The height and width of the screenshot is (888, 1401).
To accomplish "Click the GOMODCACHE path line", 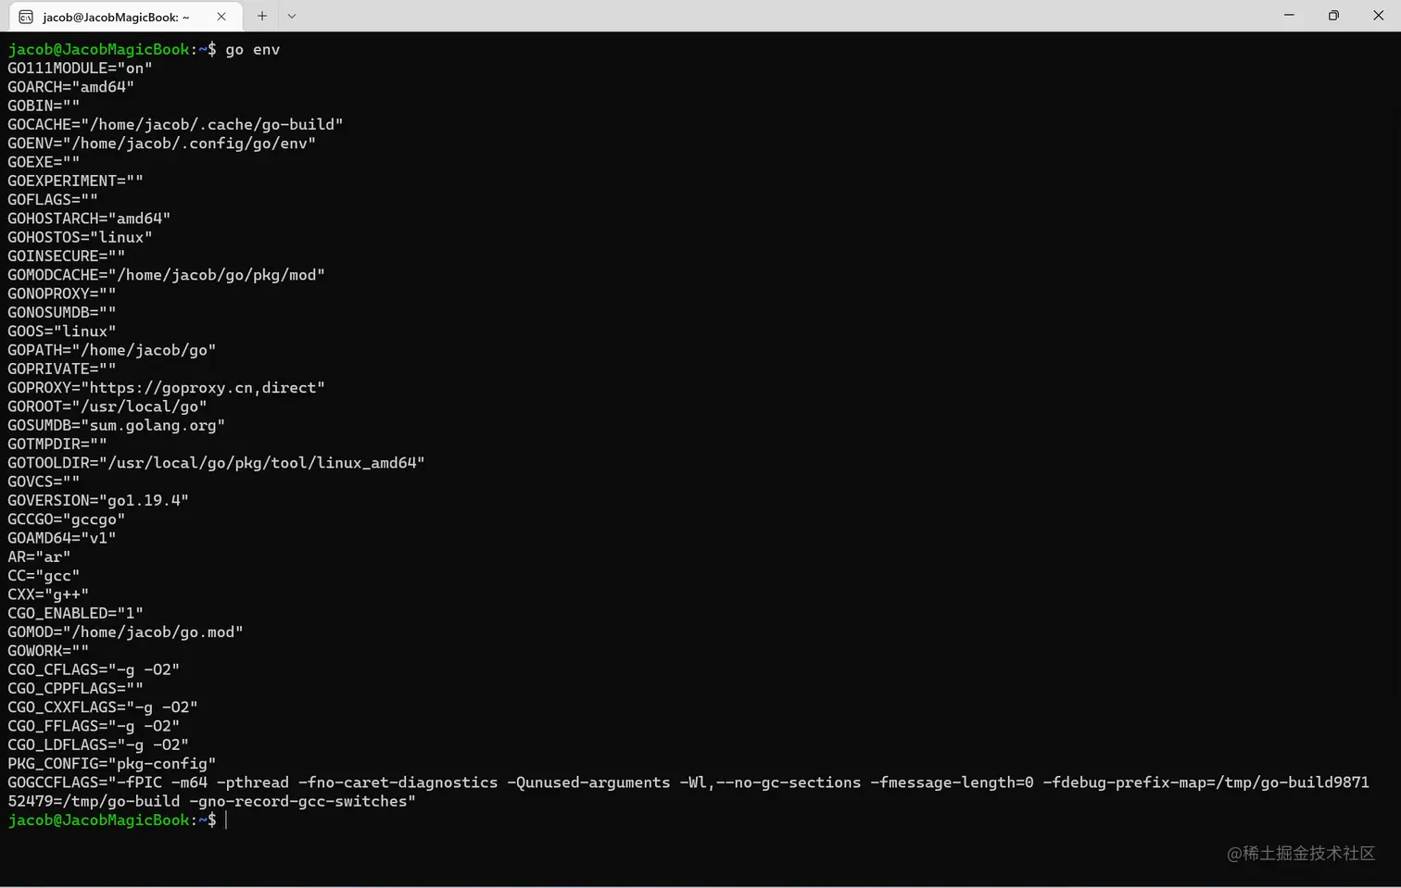I will [167, 275].
